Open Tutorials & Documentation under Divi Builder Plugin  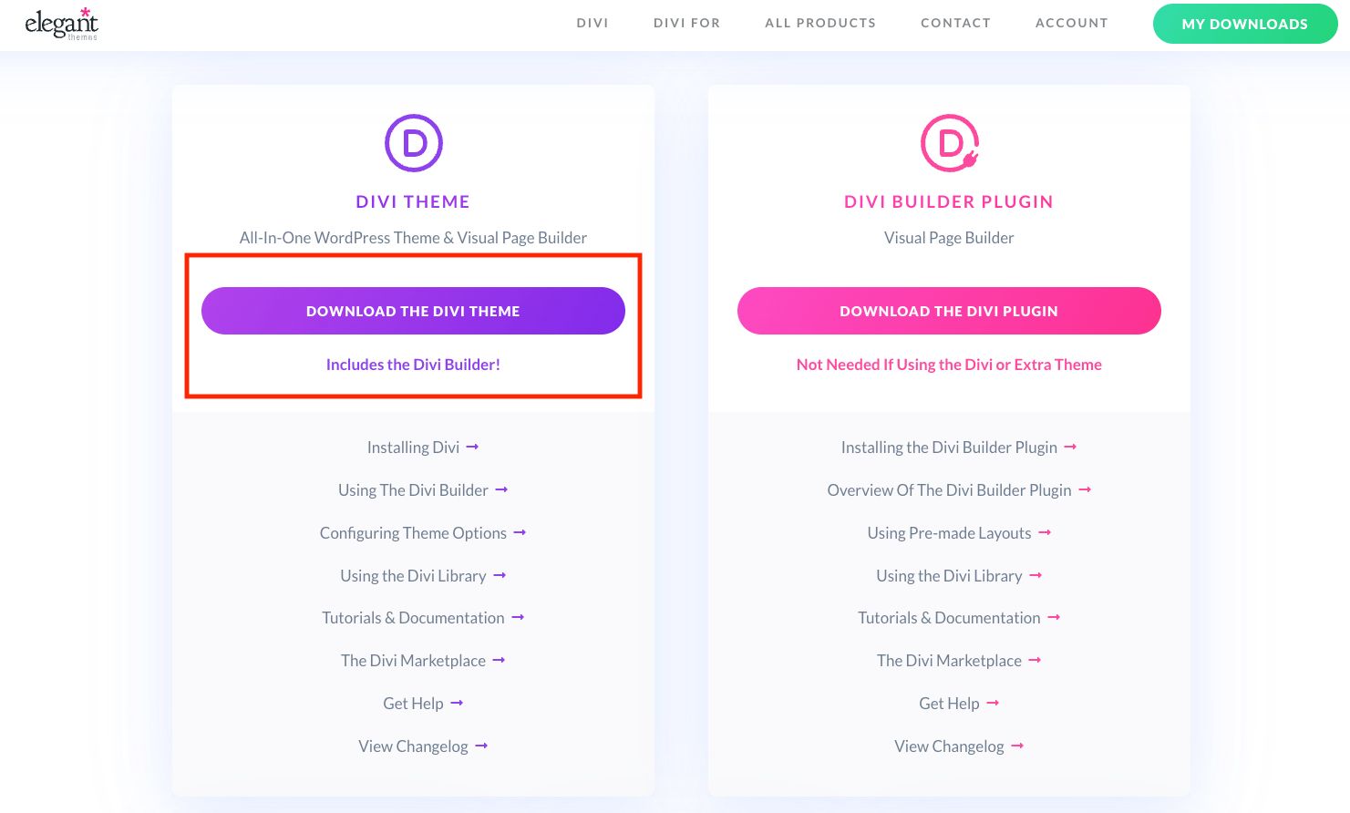point(949,617)
